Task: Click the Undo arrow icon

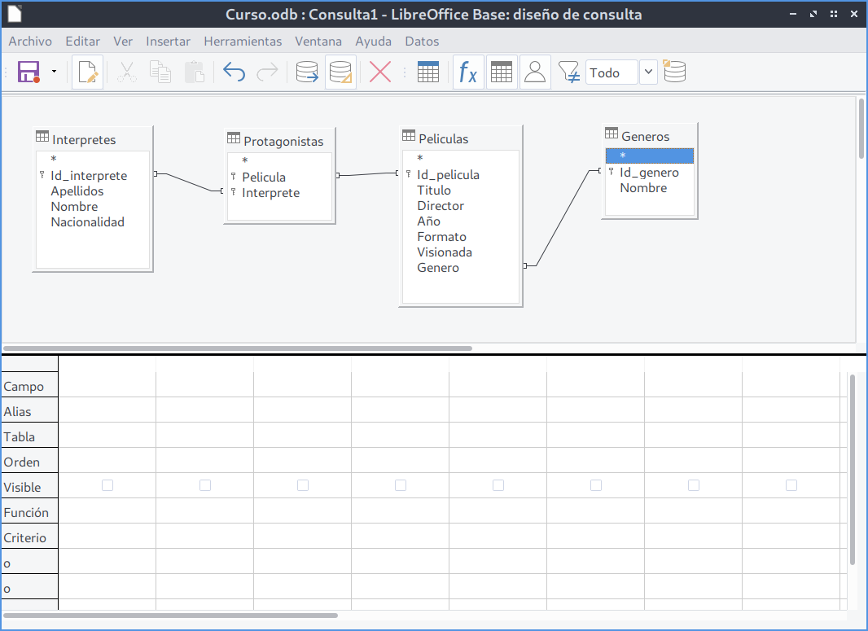Action: [x=234, y=72]
